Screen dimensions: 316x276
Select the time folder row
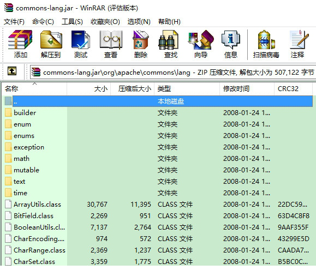pyautogui.click(x=158, y=193)
